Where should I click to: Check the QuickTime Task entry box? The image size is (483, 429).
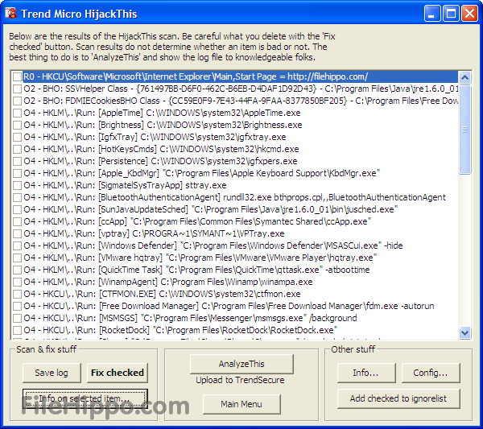(x=17, y=270)
